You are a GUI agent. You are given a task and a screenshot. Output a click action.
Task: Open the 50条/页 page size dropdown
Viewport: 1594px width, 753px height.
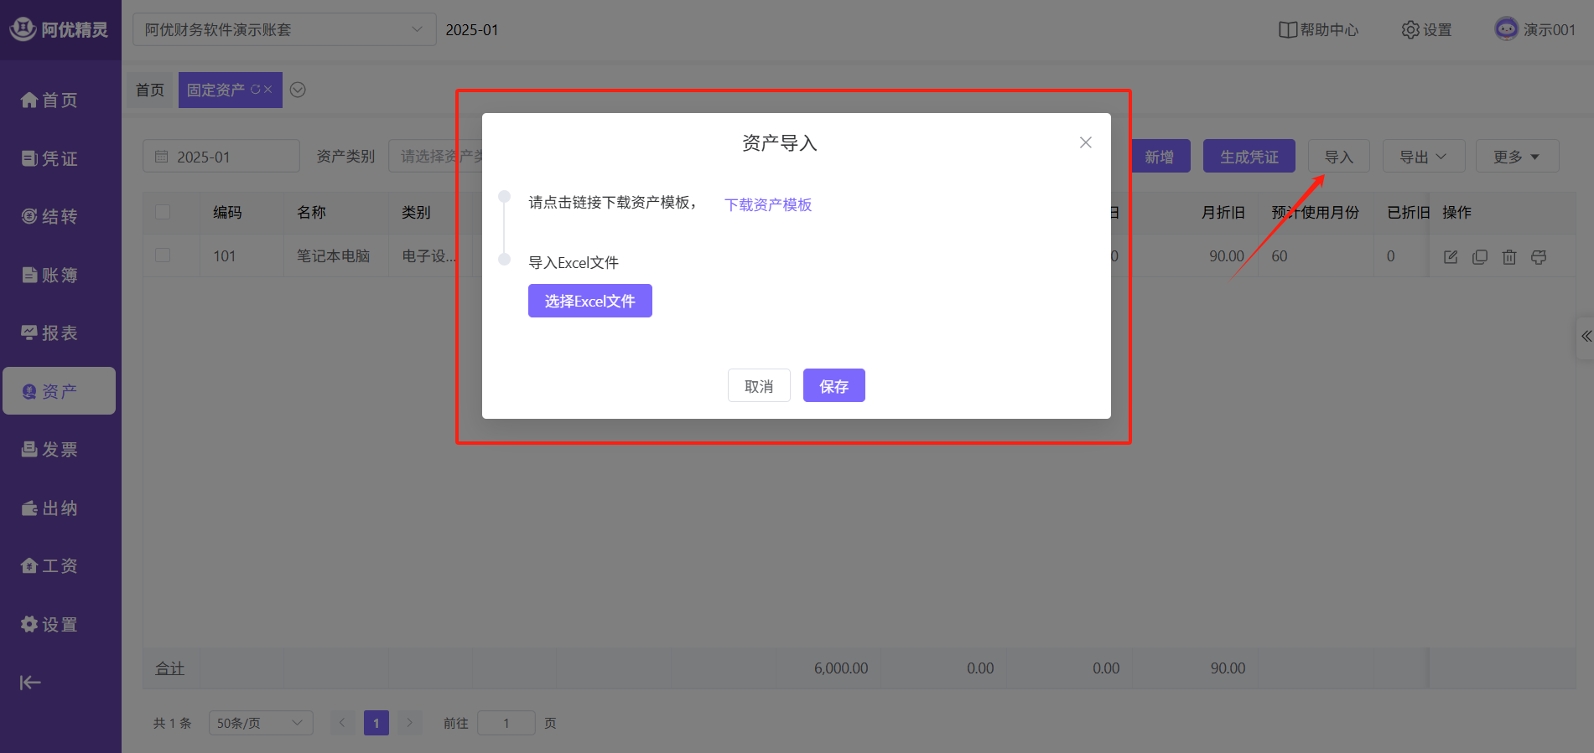click(x=260, y=723)
